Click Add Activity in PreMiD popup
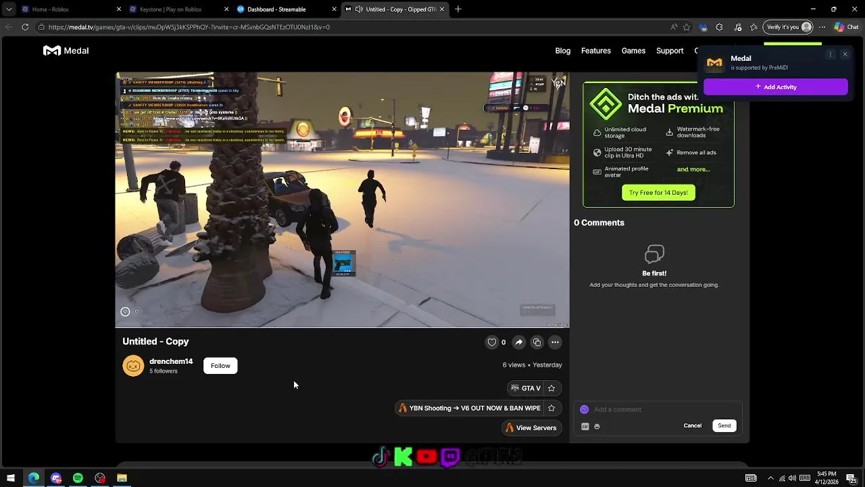Screen dimensions: 865x487 coord(776,87)
